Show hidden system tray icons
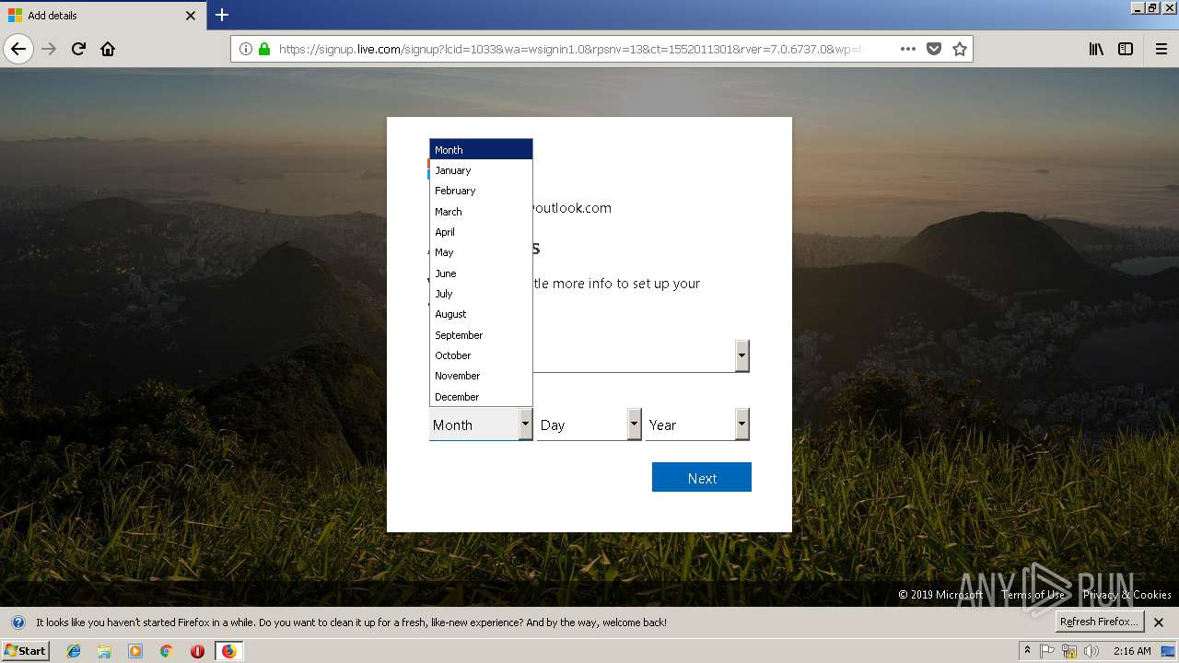This screenshot has width=1179, height=663. click(x=1027, y=650)
